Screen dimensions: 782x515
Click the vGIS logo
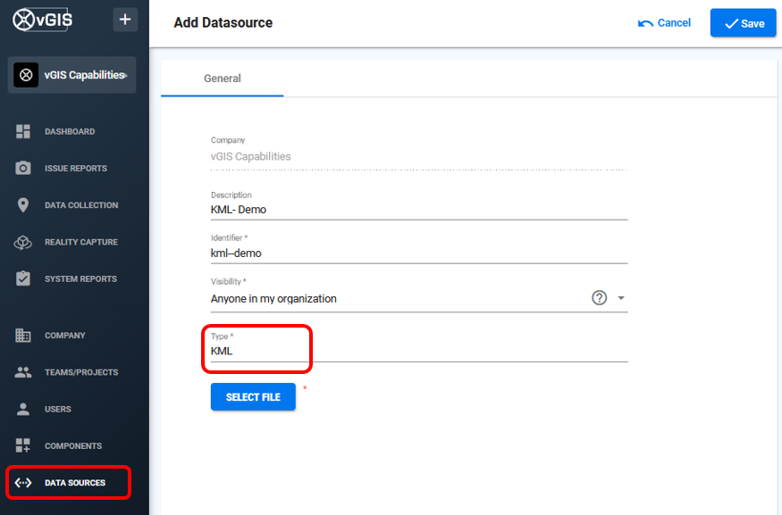(x=42, y=20)
